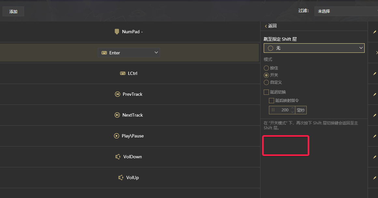This screenshot has height=198, width=378.
Task: Click the pencil icon in NextTrack row
Action: [x=375, y=115]
